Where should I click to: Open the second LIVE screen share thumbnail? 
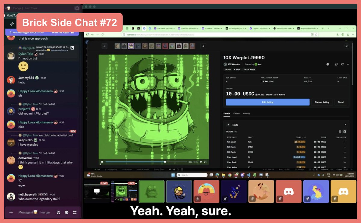coord(124,191)
